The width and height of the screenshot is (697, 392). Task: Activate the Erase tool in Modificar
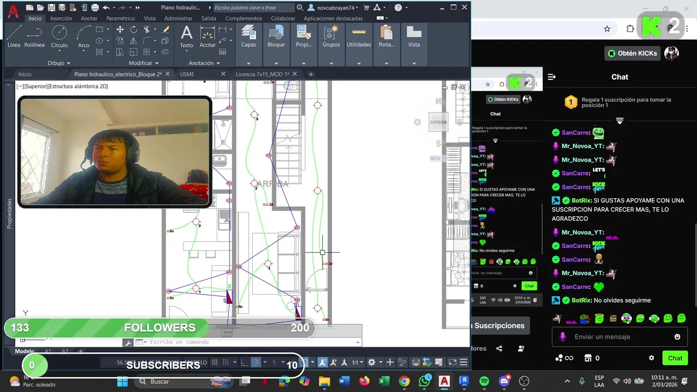pyautogui.click(x=166, y=29)
